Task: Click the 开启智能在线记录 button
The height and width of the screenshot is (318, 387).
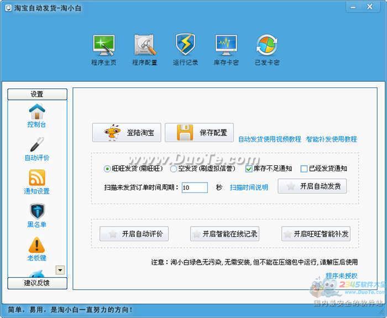Action: point(224,234)
